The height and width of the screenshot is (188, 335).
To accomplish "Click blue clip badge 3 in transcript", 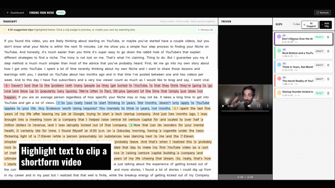I will (x=59, y=103).
